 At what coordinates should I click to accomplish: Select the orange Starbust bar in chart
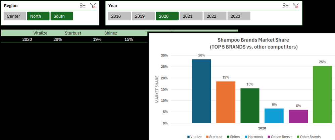(226, 102)
